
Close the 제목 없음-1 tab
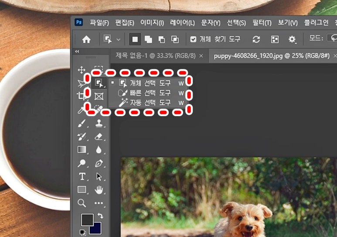click(201, 56)
